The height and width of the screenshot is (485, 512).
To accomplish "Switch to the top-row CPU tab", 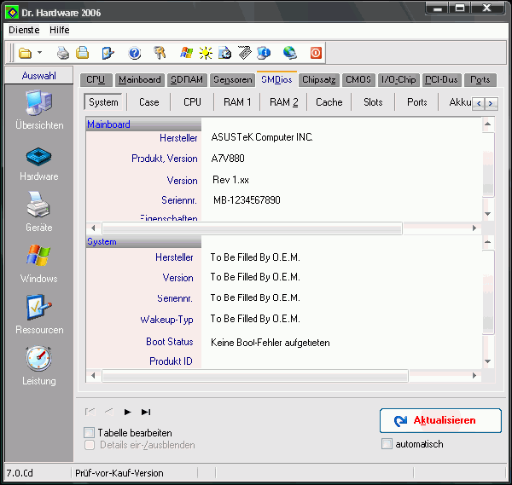I will 96,80.
